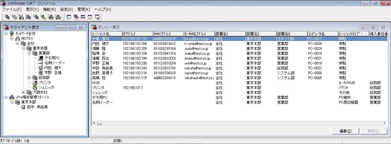Open the 表示(V) menu
Viewport: 391px width, 144px height.
click(x=32, y=9)
